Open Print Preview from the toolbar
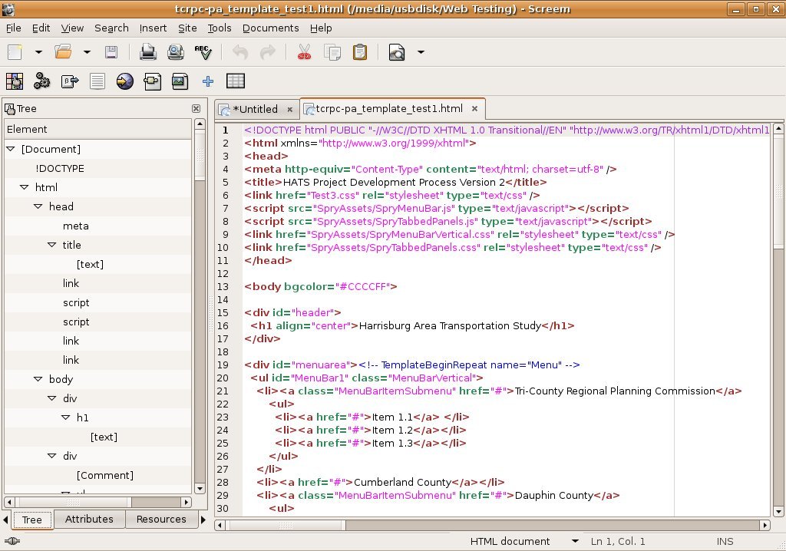786x551 pixels. pyautogui.click(x=176, y=52)
